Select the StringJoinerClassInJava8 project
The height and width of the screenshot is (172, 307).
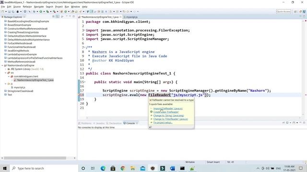point(20,91)
